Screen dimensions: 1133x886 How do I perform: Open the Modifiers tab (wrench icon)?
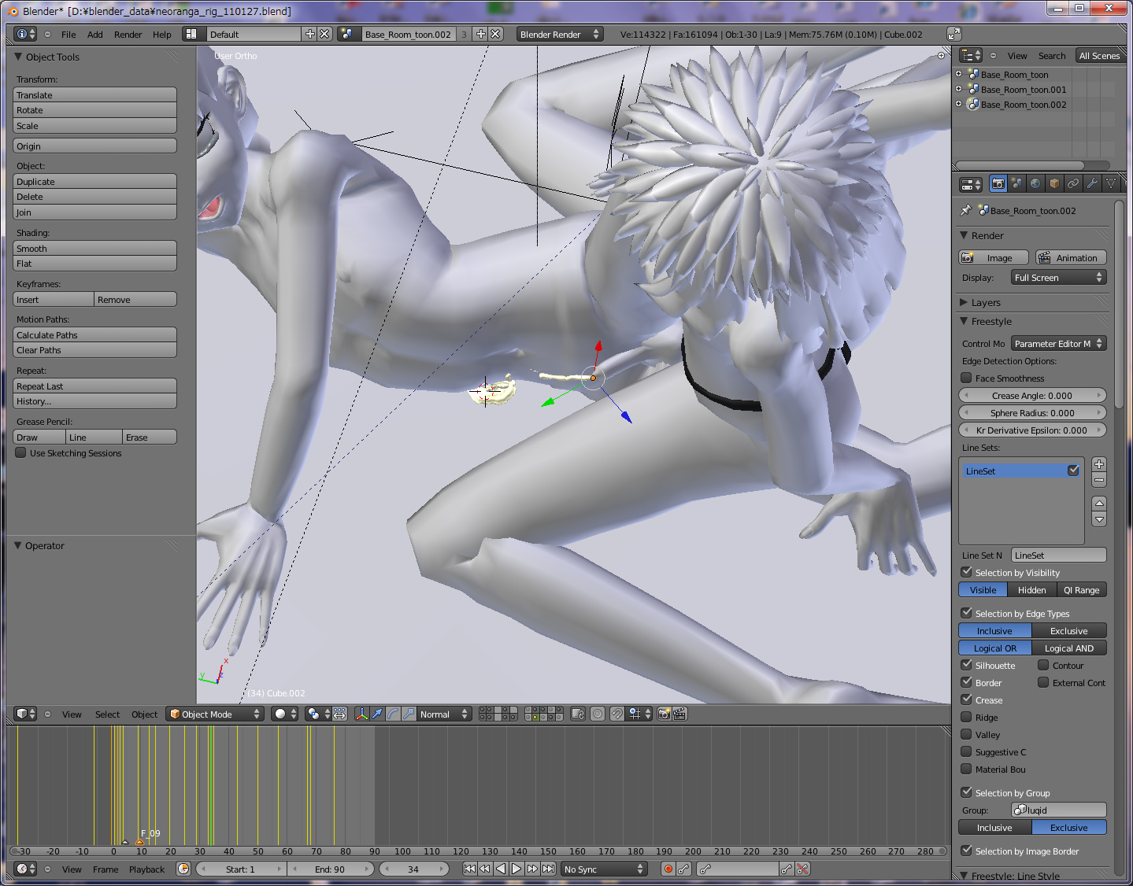coord(1092,183)
